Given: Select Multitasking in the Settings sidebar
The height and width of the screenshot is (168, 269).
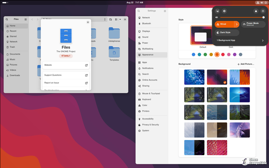Looking at the screenshot, I should click(x=147, y=49).
